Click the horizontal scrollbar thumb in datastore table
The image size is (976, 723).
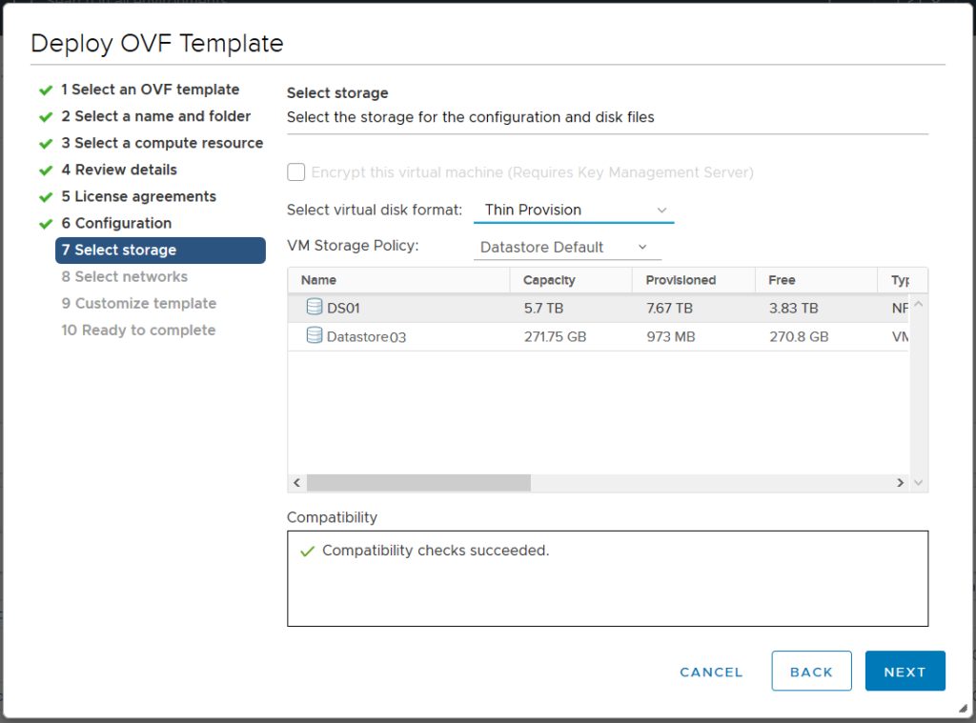(418, 483)
